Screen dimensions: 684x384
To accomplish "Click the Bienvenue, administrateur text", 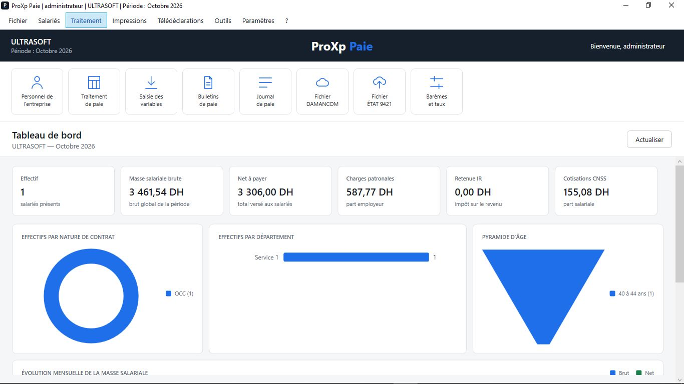I will (628, 46).
